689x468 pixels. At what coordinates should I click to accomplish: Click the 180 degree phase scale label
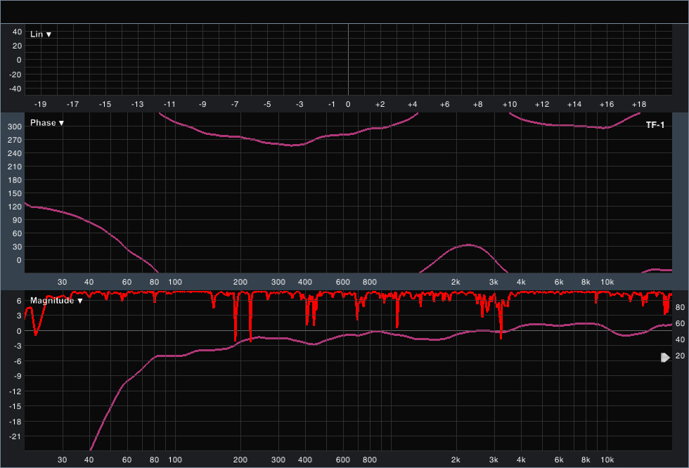click(x=15, y=180)
